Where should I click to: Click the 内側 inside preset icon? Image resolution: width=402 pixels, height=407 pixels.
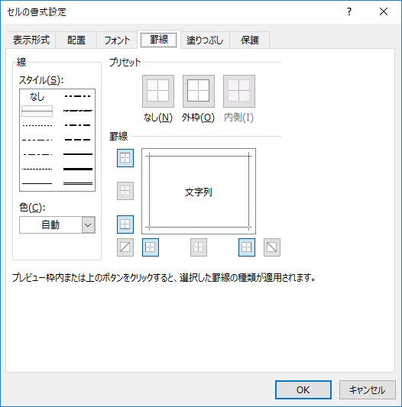pyautogui.click(x=239, y=91)
